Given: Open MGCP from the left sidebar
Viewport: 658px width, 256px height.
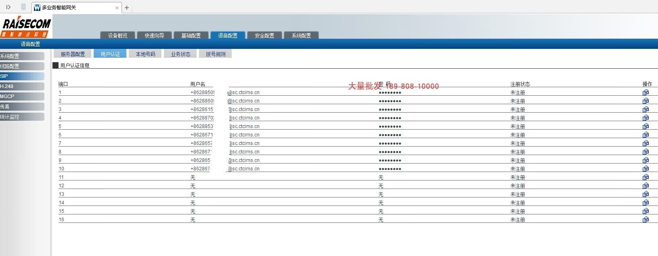Looking at the screenshot, I should pyautogui.click(x=22, y=97).
